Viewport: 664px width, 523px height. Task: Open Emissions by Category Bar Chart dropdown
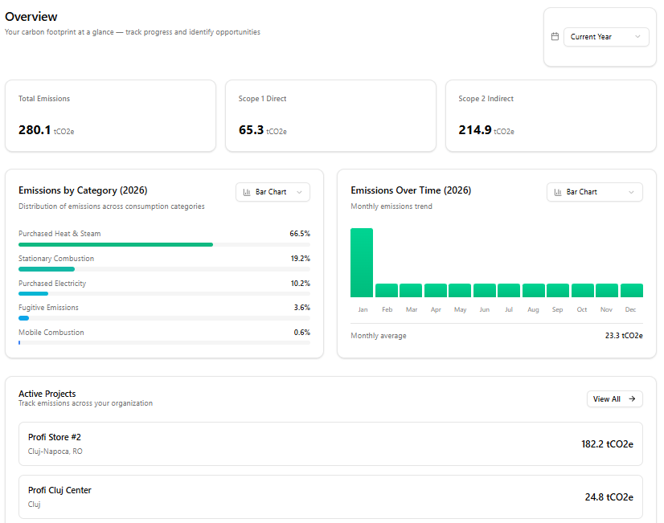(273, 192)
